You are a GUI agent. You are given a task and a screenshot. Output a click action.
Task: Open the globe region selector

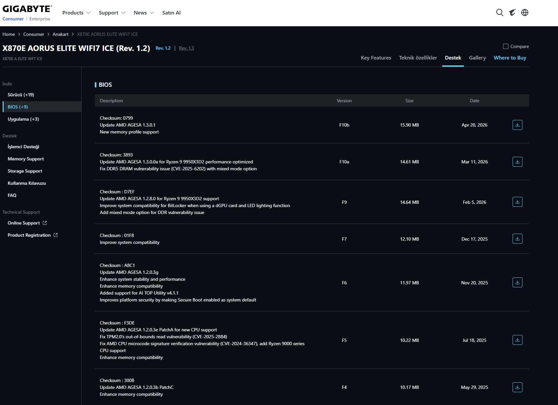pyautogui.click(x=525, y=12)
